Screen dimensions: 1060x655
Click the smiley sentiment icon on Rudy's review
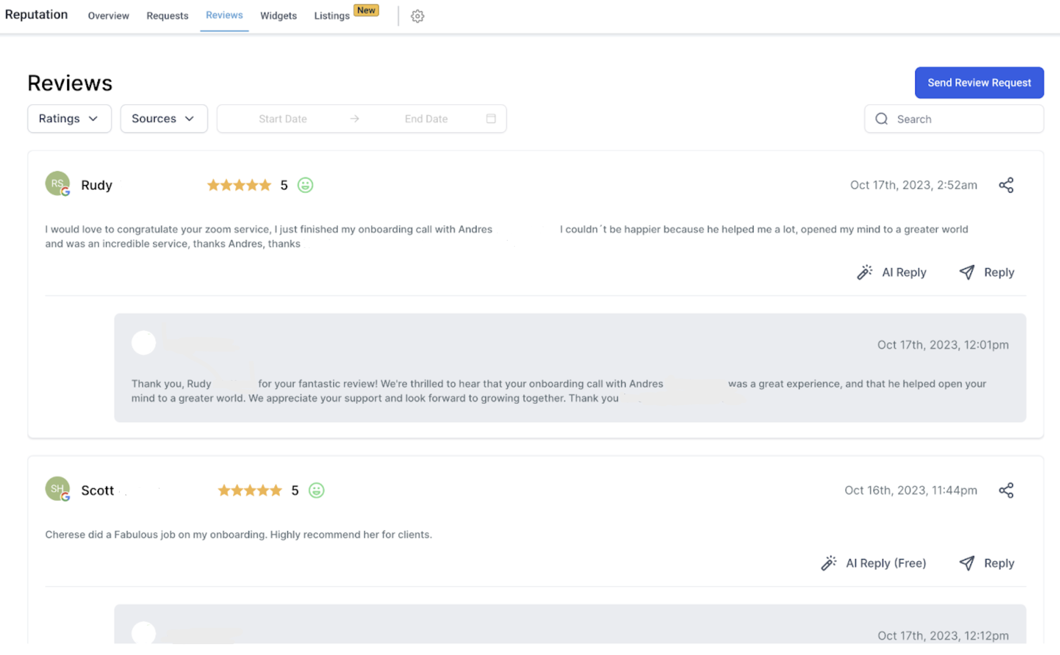tap(305, 185)
